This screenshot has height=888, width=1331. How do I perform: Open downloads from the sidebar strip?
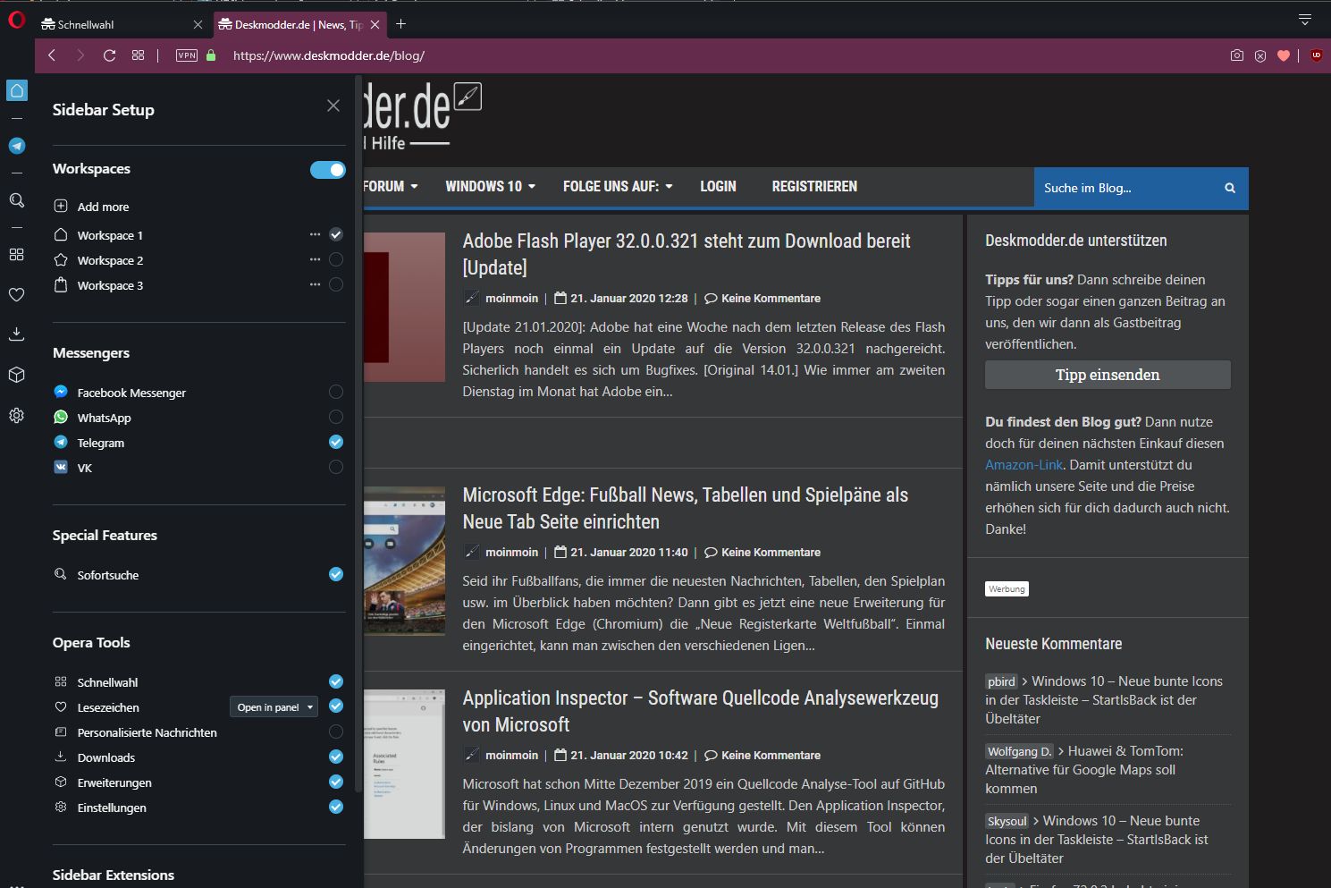[x=17, y=334]
